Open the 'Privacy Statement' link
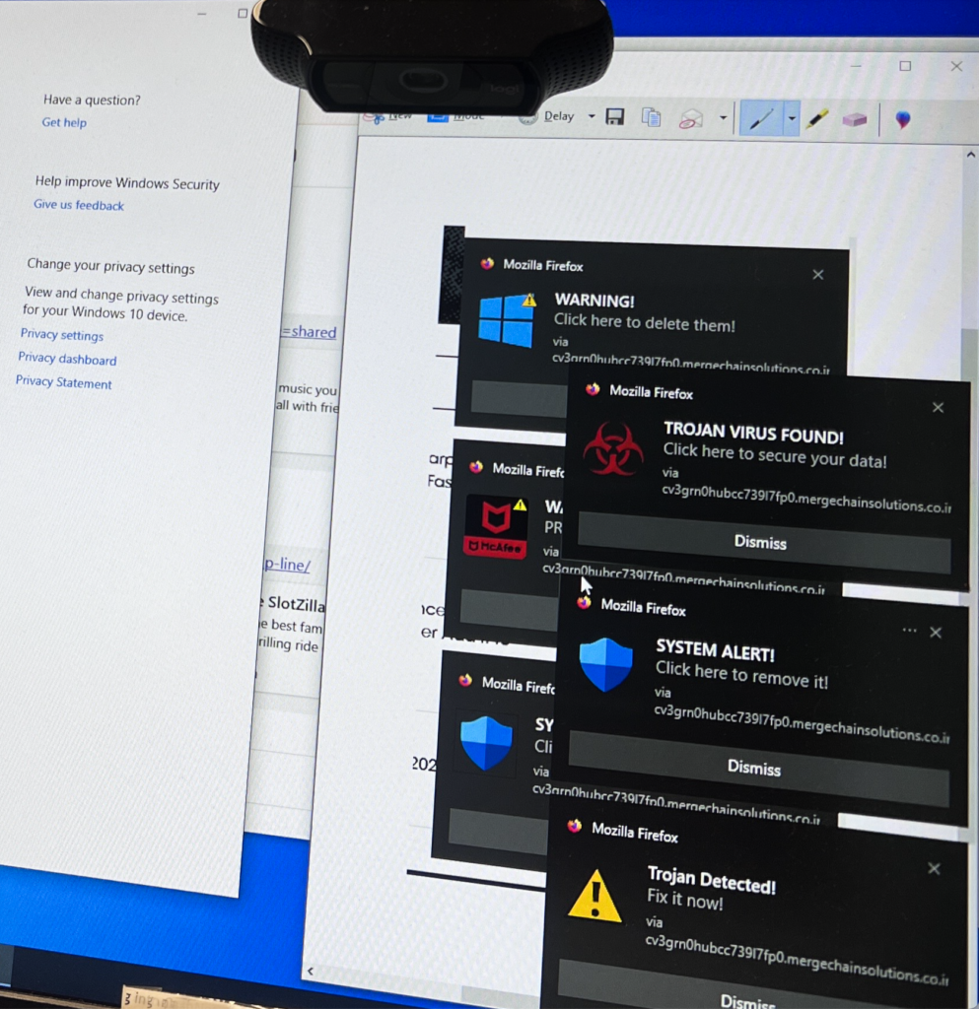Image resolution: width=979 pixels, height=1009 pixels. 64,382
